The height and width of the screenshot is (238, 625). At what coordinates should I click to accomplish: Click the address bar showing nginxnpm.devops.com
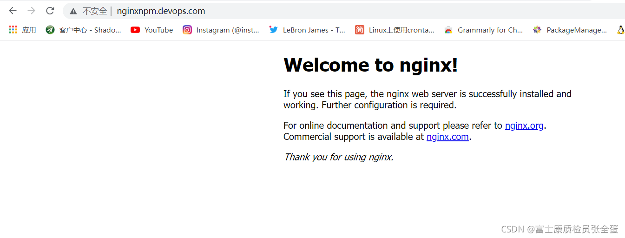point(344,11)
